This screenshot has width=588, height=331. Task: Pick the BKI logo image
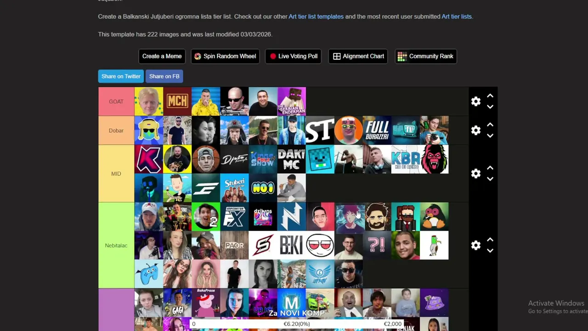292,245
